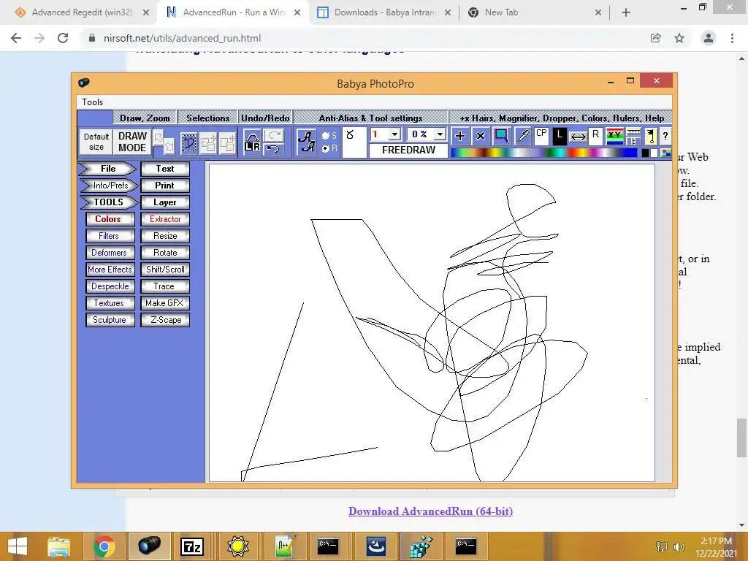This screenshot has height=561, width=748.
Task: Select the color dropper tool
Action: pyautogui.click(x=522, y=136)
